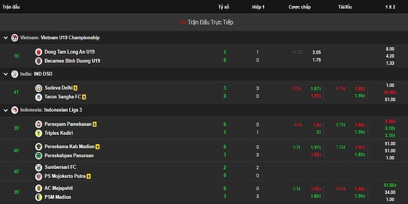Select 1X2 draw odds 41.00 in Sudeva Delhi match

point(390,92)
